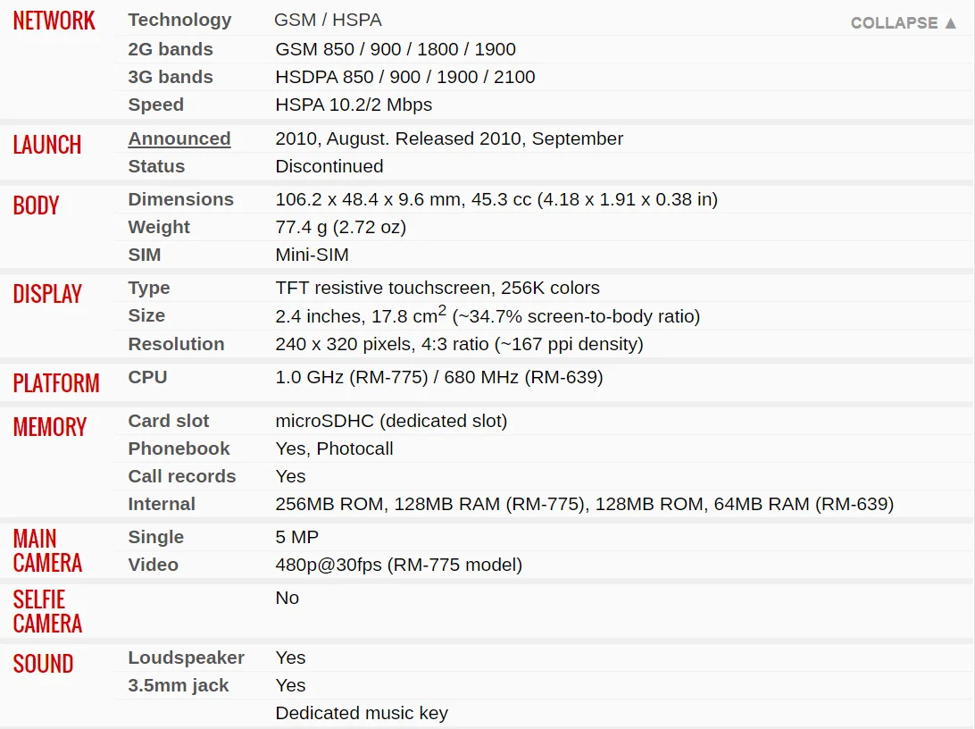
Task: Collapse the specs with COLLAPSE button
Action: pyautogui.click(x=903, y=23)
